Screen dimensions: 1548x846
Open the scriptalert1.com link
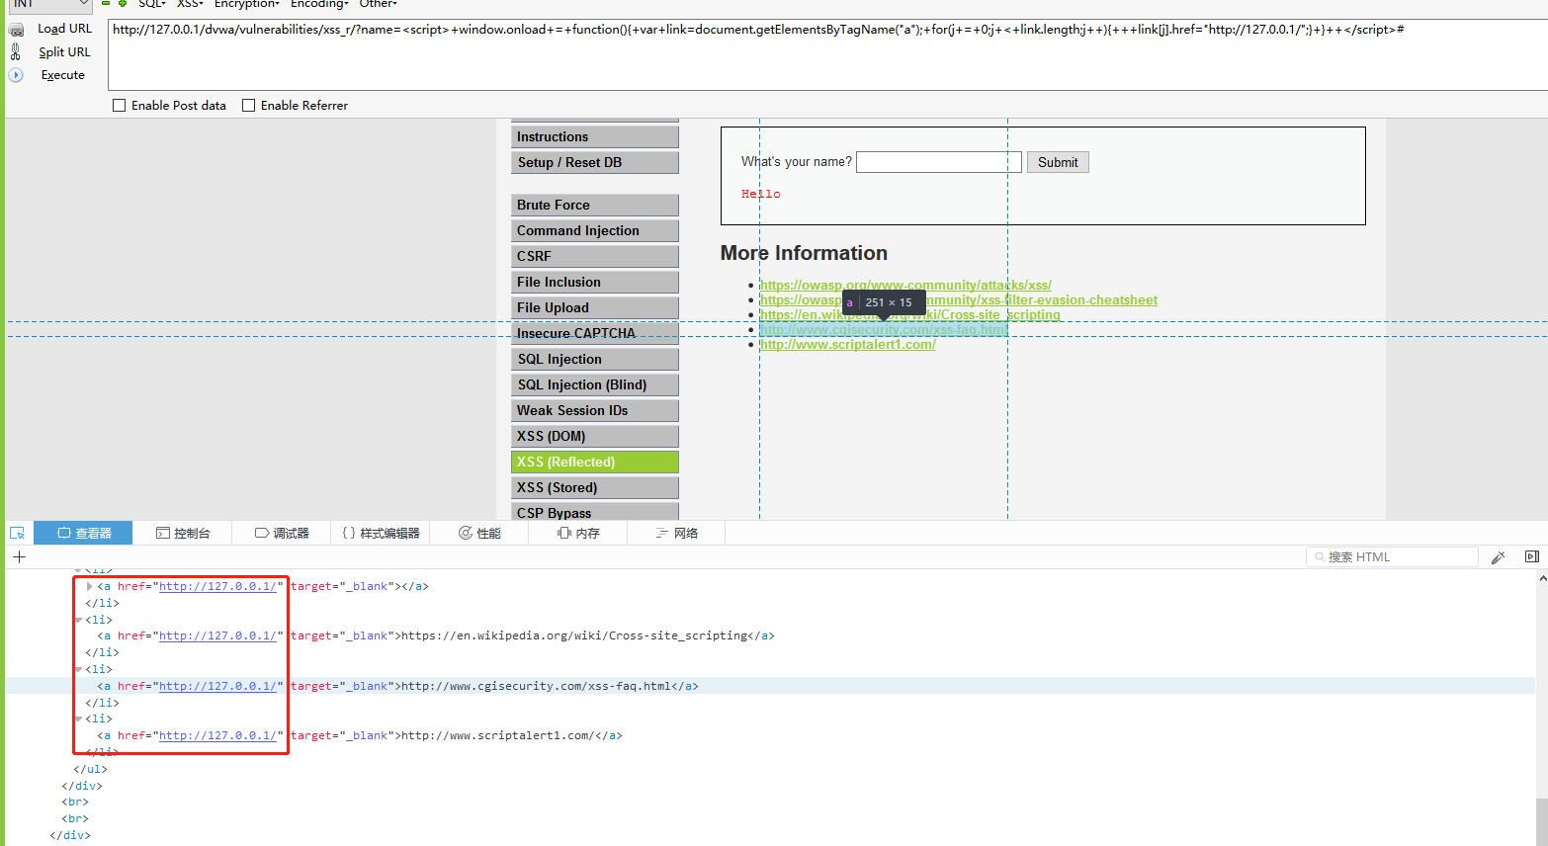[x=846, y=344]
